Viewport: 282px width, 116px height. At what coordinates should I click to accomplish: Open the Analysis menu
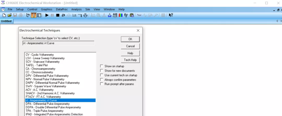pos(77,9)
